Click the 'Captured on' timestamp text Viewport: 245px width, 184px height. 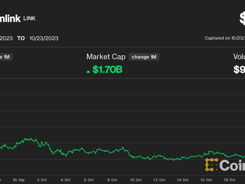coord(225,38)
